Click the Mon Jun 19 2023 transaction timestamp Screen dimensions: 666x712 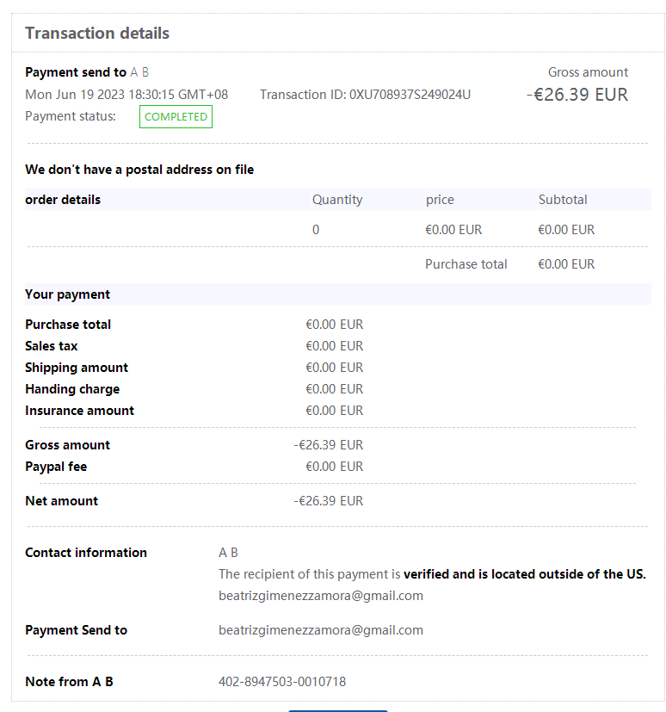[x=126, y=95]
